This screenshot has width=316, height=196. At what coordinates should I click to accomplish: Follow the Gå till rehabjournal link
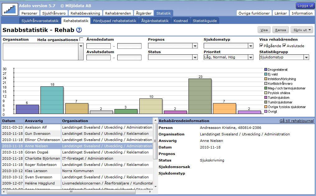296,121
